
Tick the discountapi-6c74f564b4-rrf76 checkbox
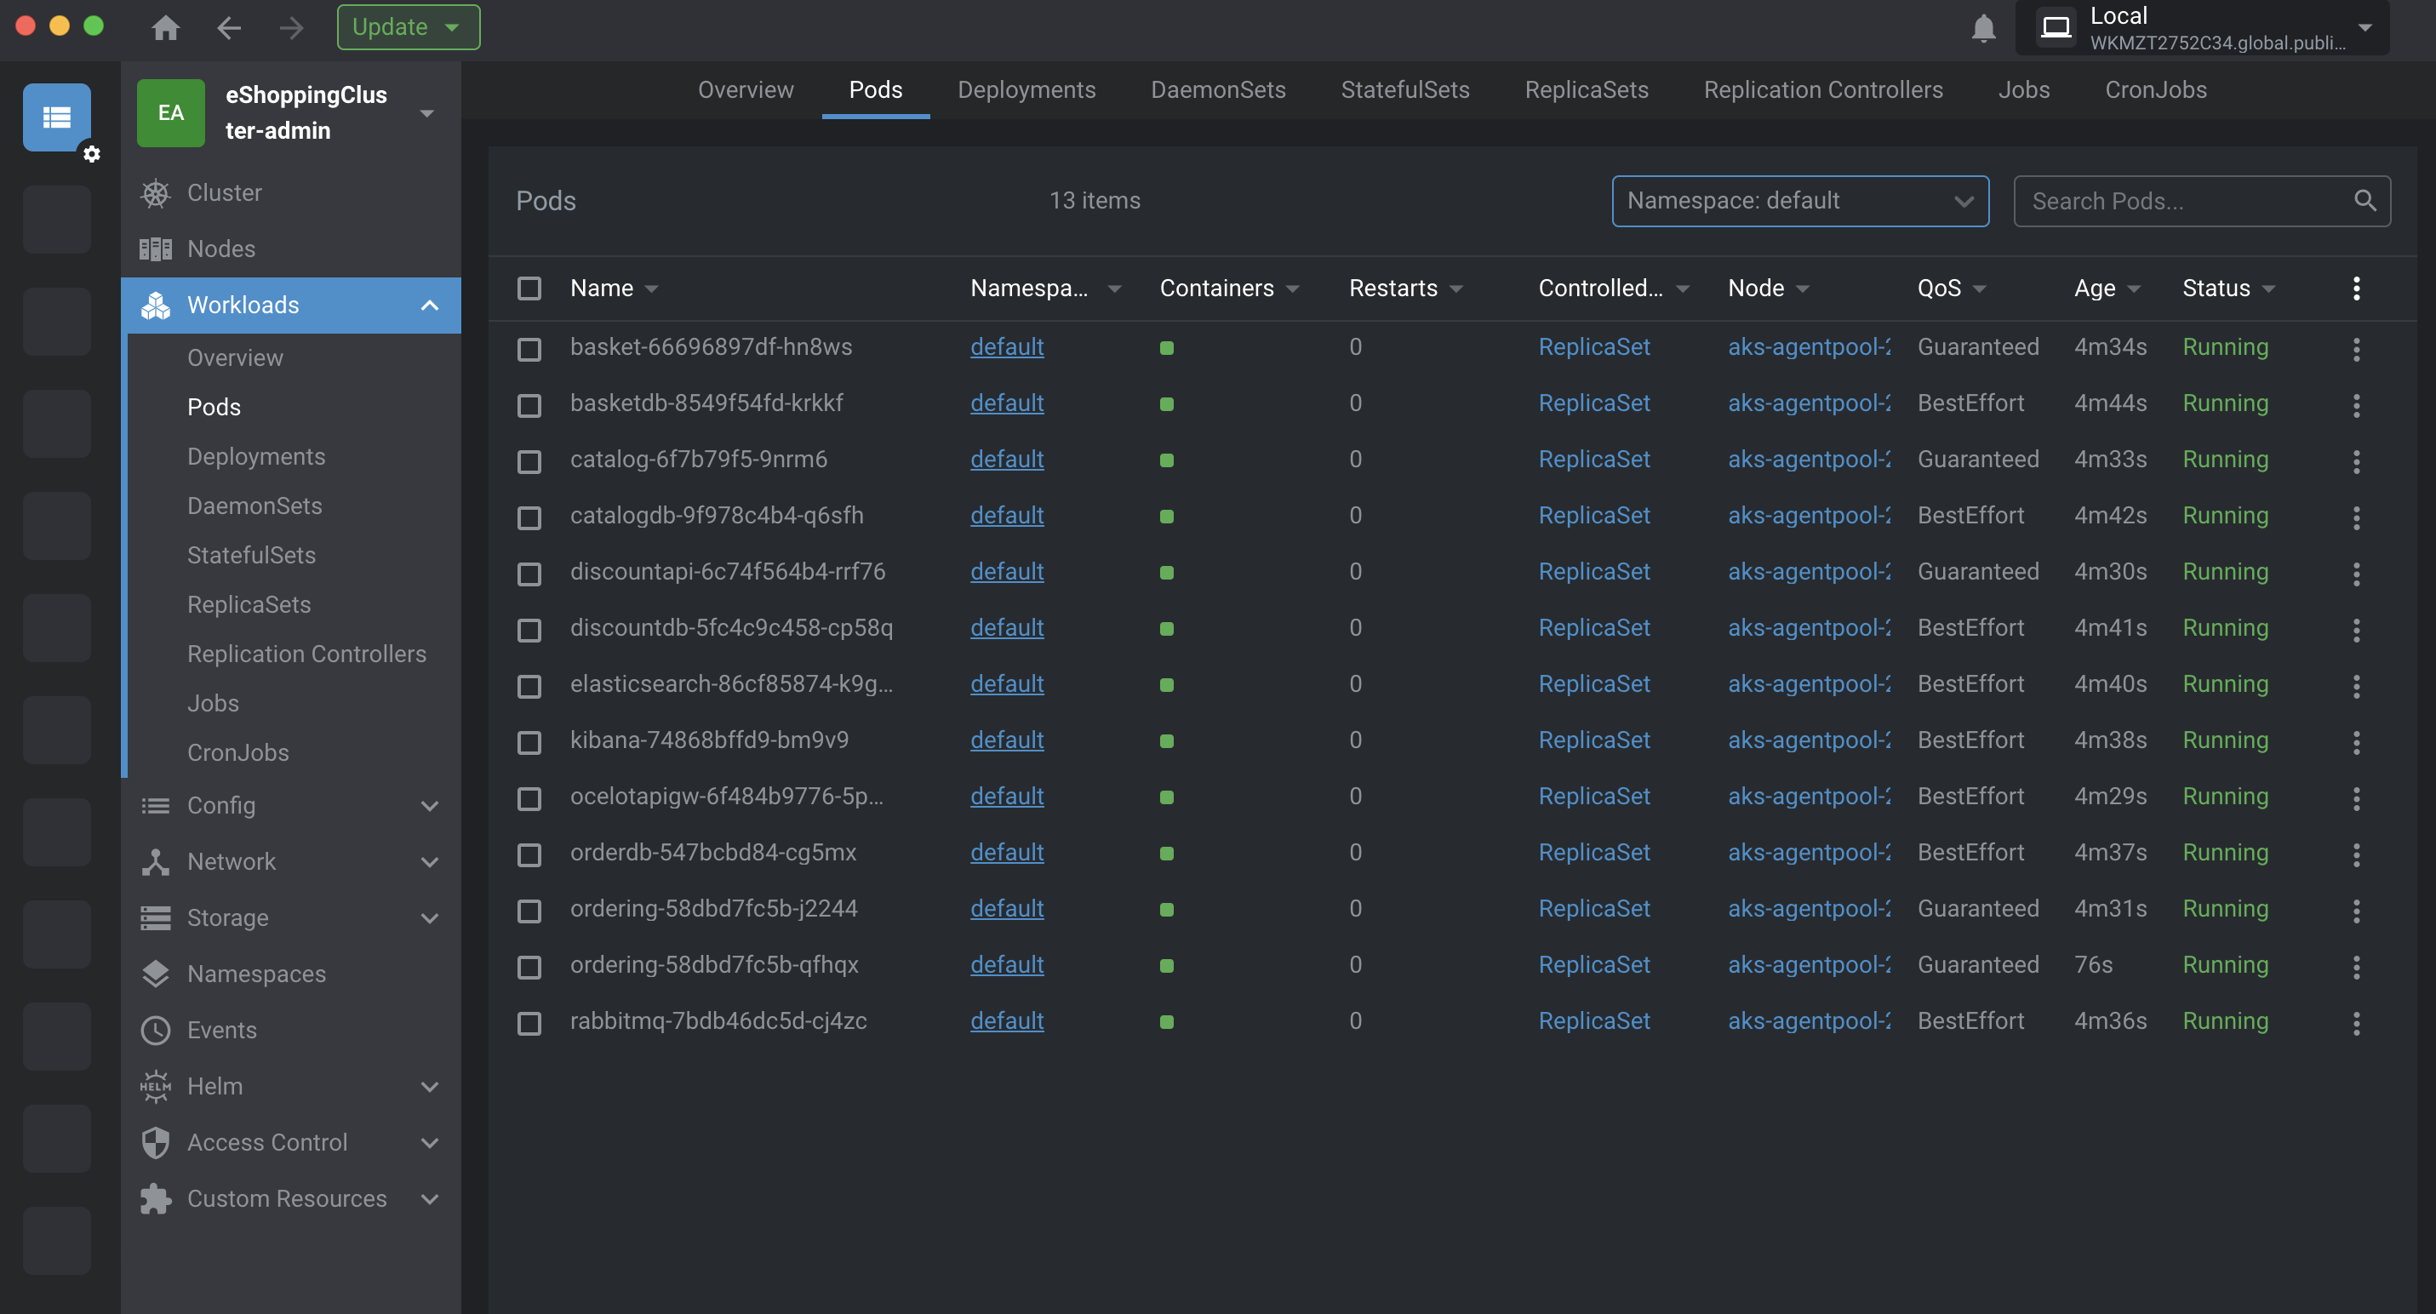[x=529, y=573]
